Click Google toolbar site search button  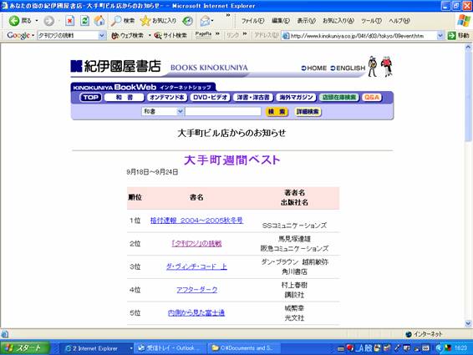pos(170,36)
